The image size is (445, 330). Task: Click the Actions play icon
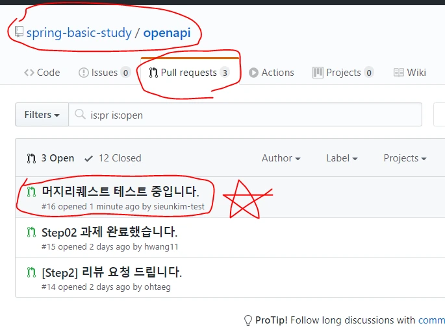(253, 73)
